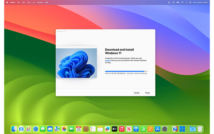Open Keynote from the Dock
Screen dimensions: 214x134
click(x=136, y=129)
